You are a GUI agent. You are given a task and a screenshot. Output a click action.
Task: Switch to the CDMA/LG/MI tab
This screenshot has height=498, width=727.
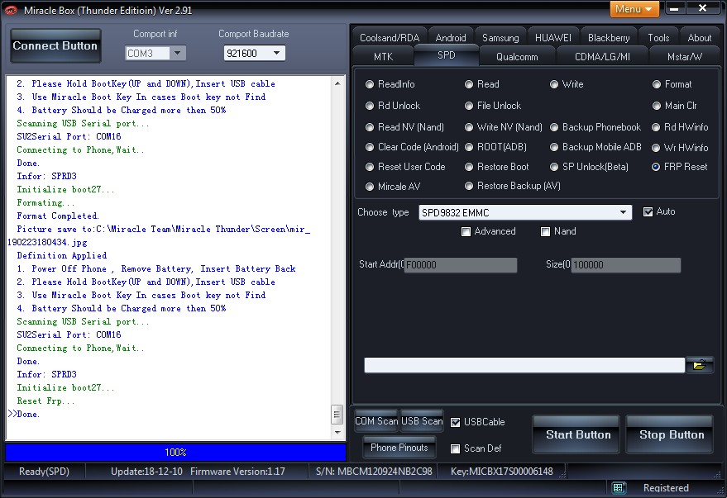[602, 56]
